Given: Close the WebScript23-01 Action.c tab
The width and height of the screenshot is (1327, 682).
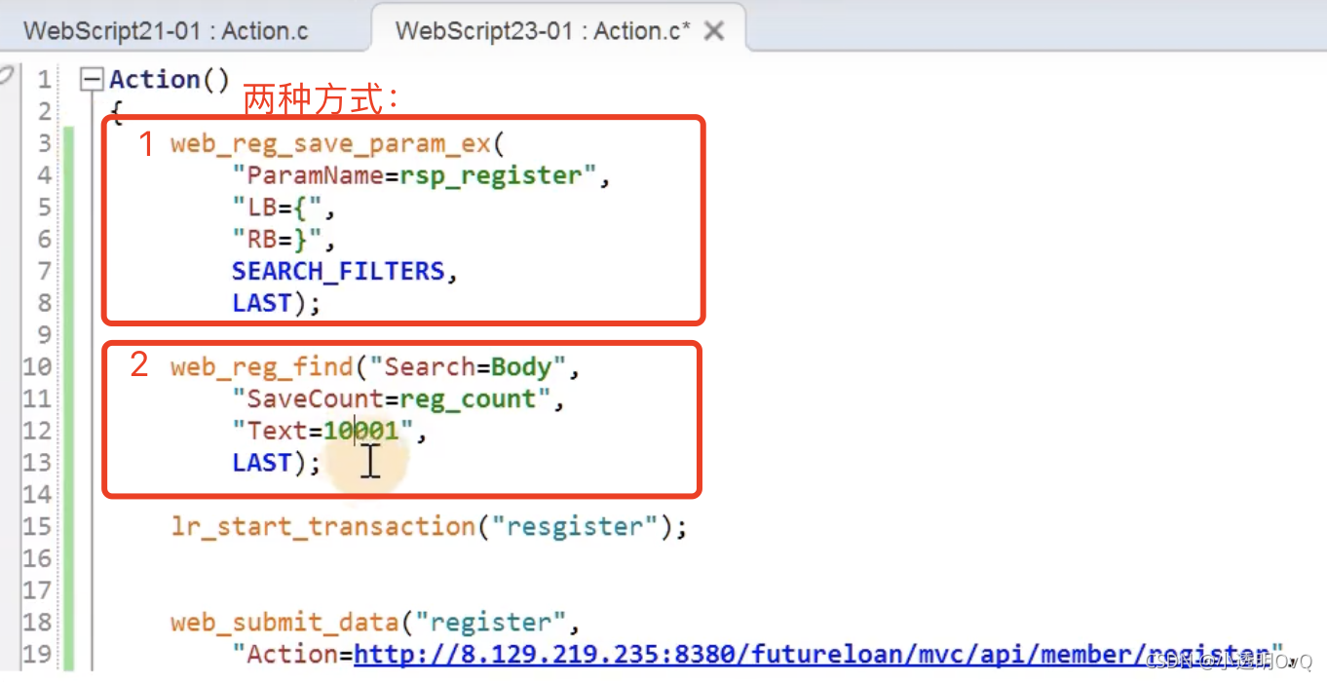Looking at the screenshot, I should pos(714,31).
